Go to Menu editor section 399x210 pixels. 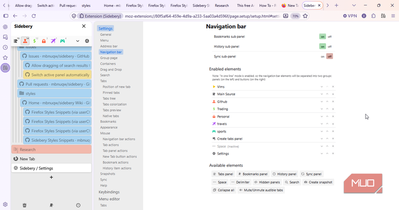click(109, 199)
